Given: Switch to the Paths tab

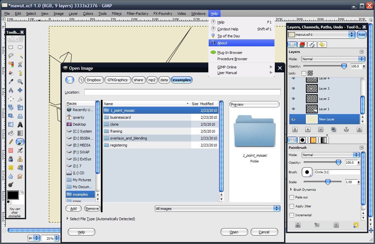Looking at the screenshot, I should pyautogui.click(x=312, y=45).
